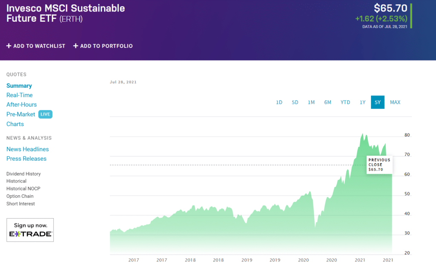Click the NEWS & ANALYSIS heading

pyautogui.click(x=29, y=138)
